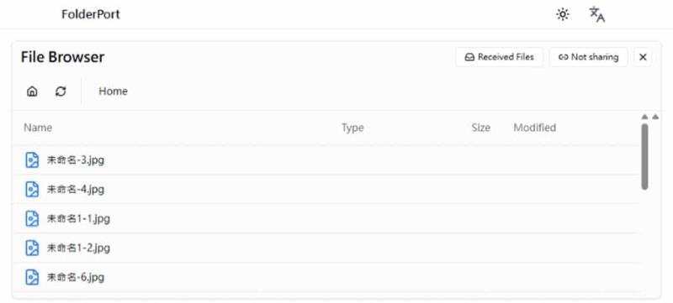673x303 pixels.
Task: Toggle the light/dark theme sun icon
Action: coord(562,14)
